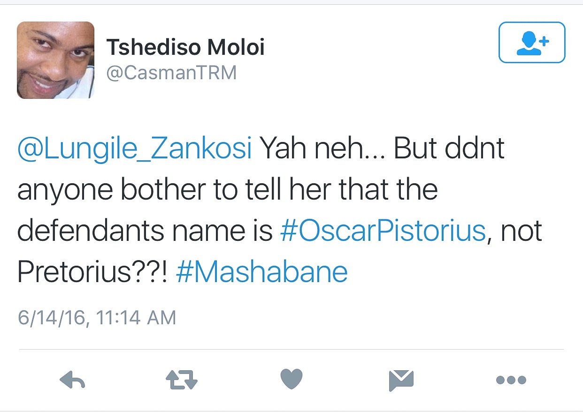Share the tweet via direct message icon

[x=401, y=380]
